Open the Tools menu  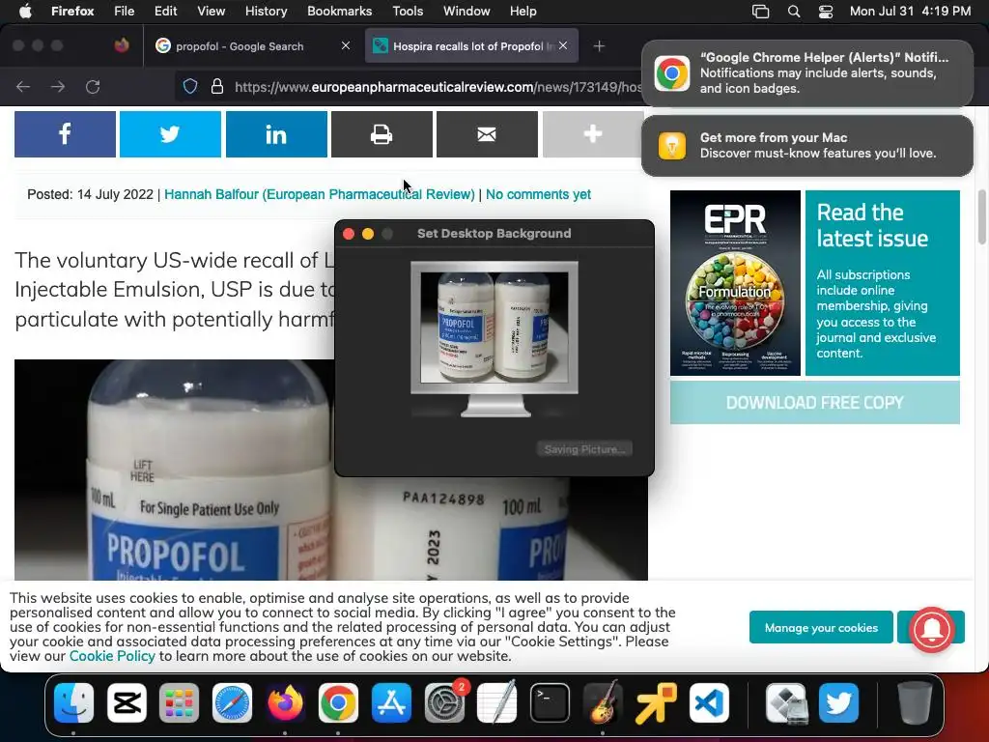point(408,12)
